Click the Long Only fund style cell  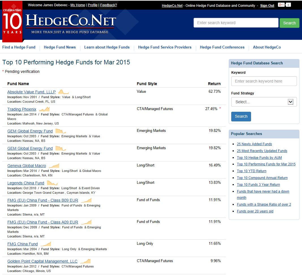tap(145, 244)
